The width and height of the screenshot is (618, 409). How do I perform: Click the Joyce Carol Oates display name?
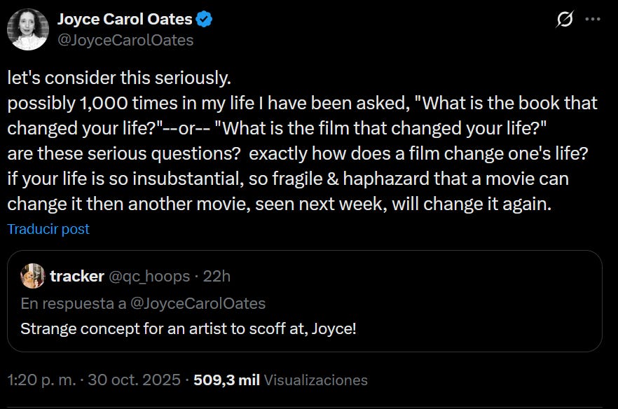pyautogui.click(x=125, y=20)
